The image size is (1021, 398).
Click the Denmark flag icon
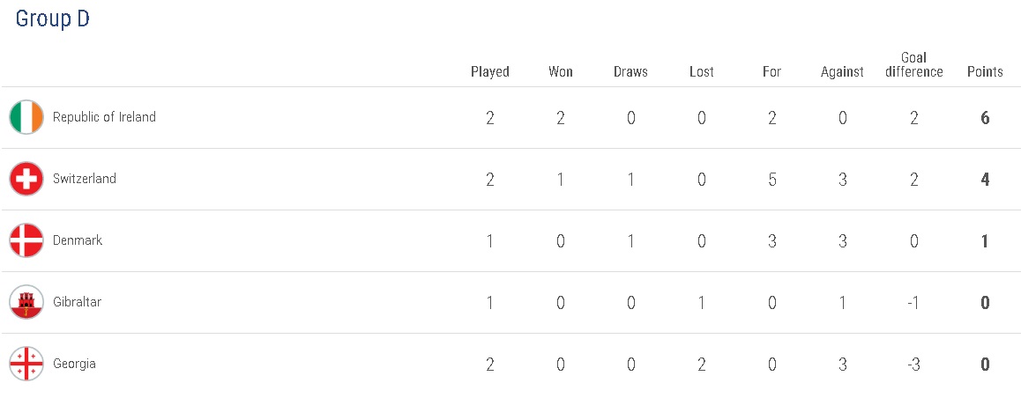pyautogui.click(x=26, y=240)
